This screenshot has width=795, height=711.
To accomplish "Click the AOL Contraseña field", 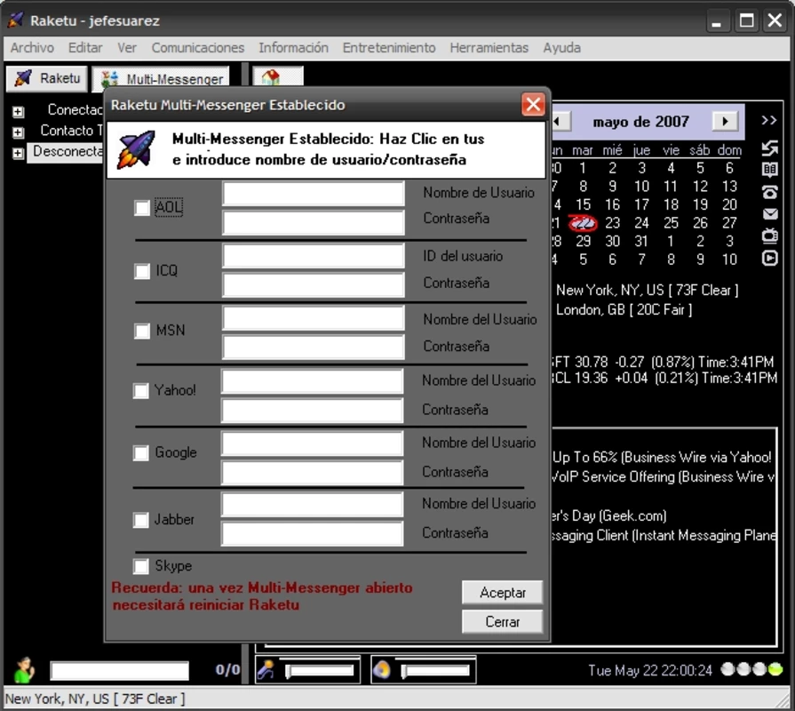I will 314,223.
